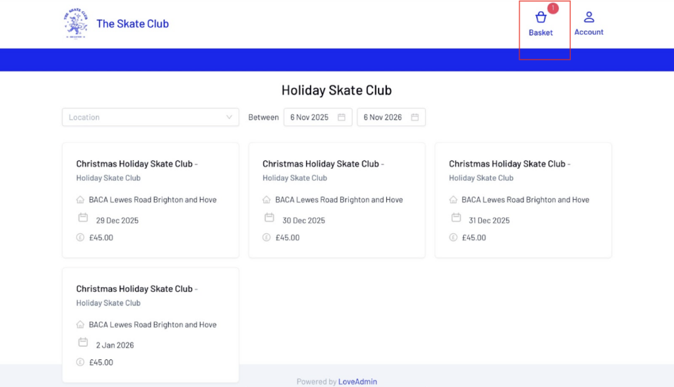This screenshot has width=674, height=387.
Task: Open the Basket icon in header
Action: click(541, 18)
